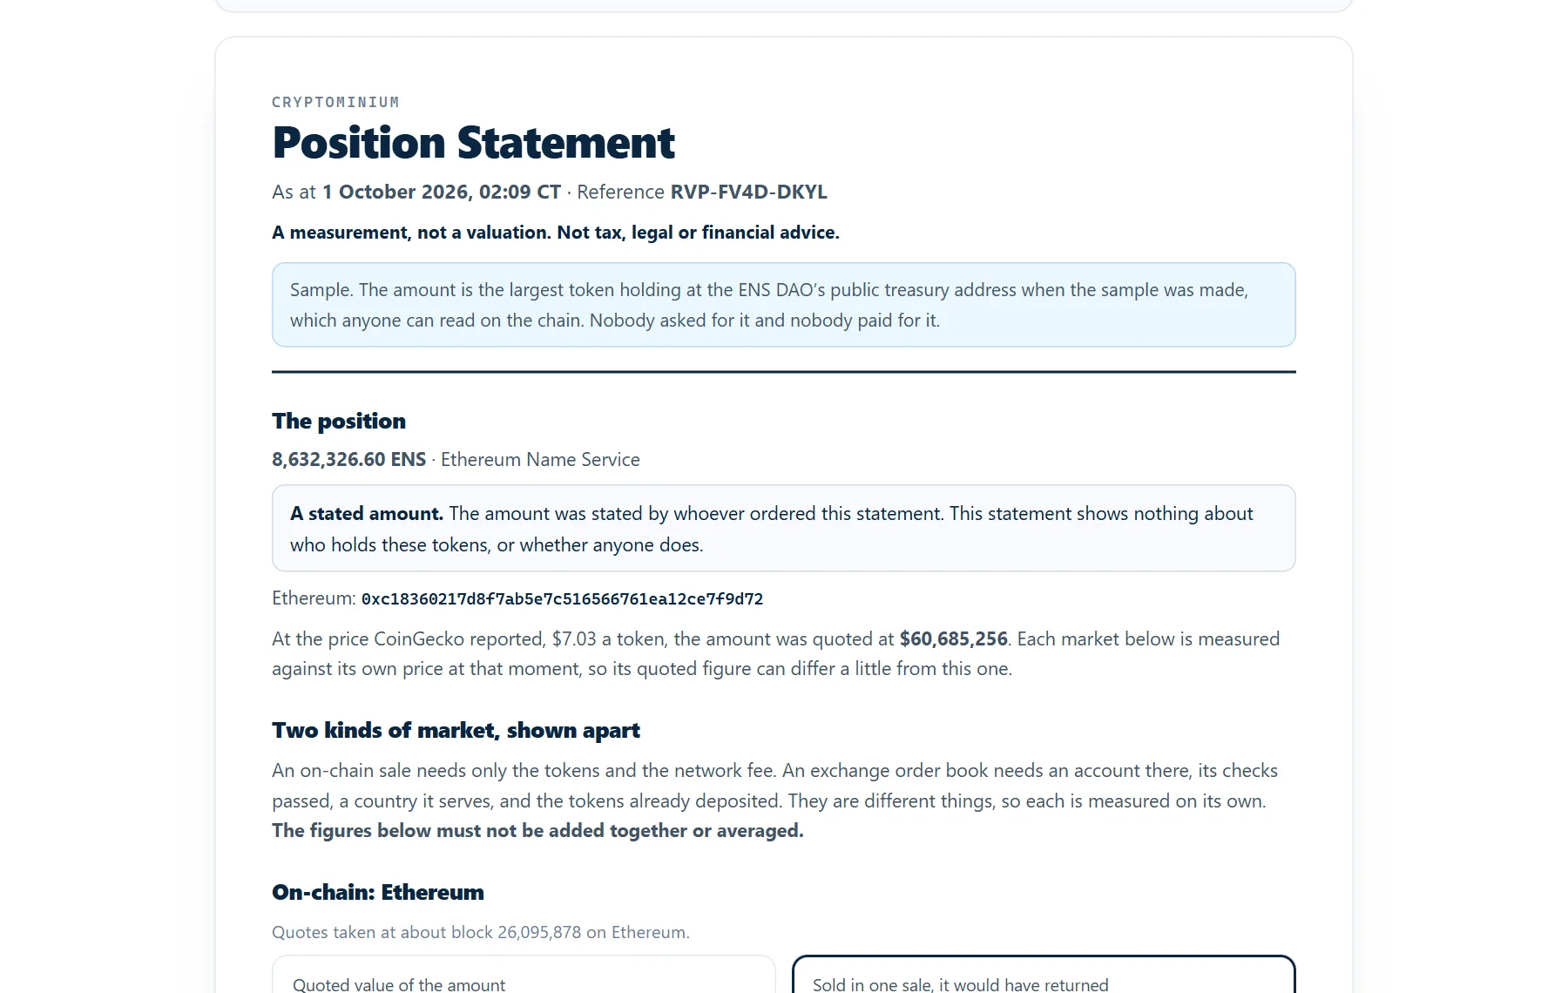Viewport: 1568px width, 993px height.
Task: Click the "The position" heading
Action: click(339, 421)
